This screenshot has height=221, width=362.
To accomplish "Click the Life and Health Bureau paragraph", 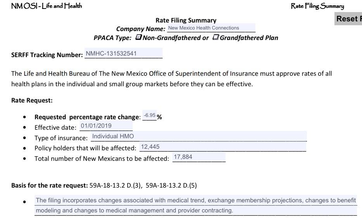I will pyautogui.click(x=171, y=78).
